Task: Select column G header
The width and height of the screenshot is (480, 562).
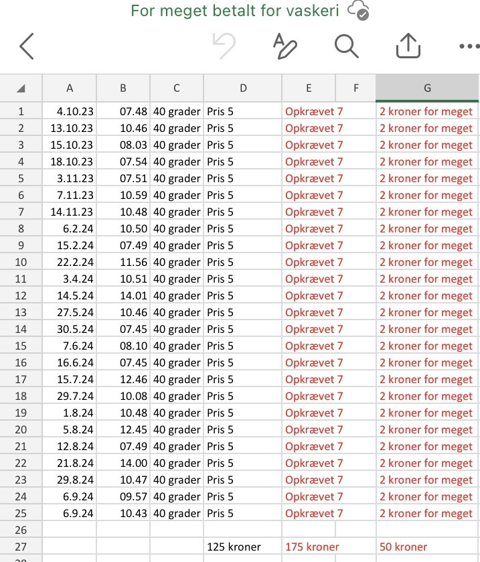Action: (428, 88)
